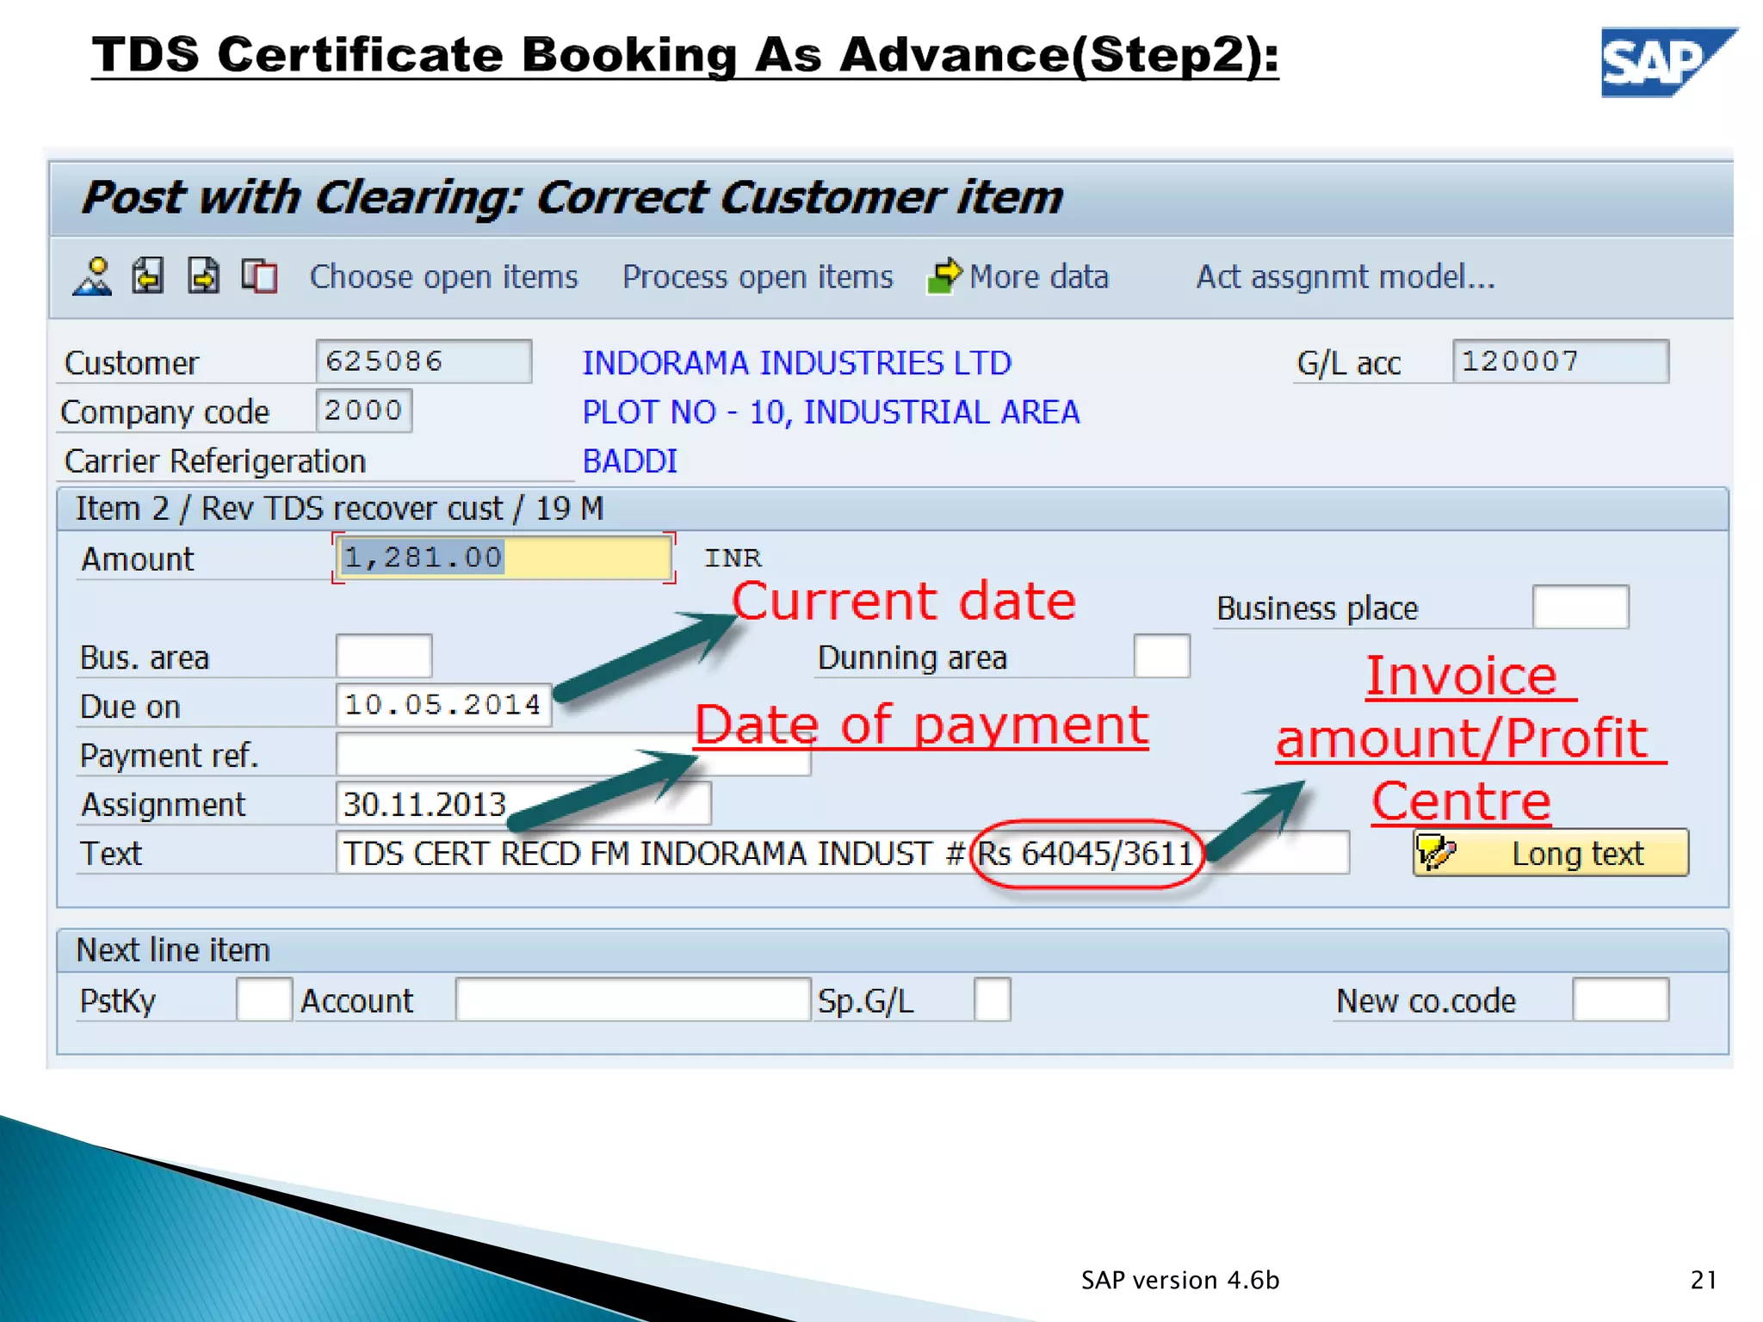Click the next line item icon
This screenshot has height=1322, width=1763.
203,277
